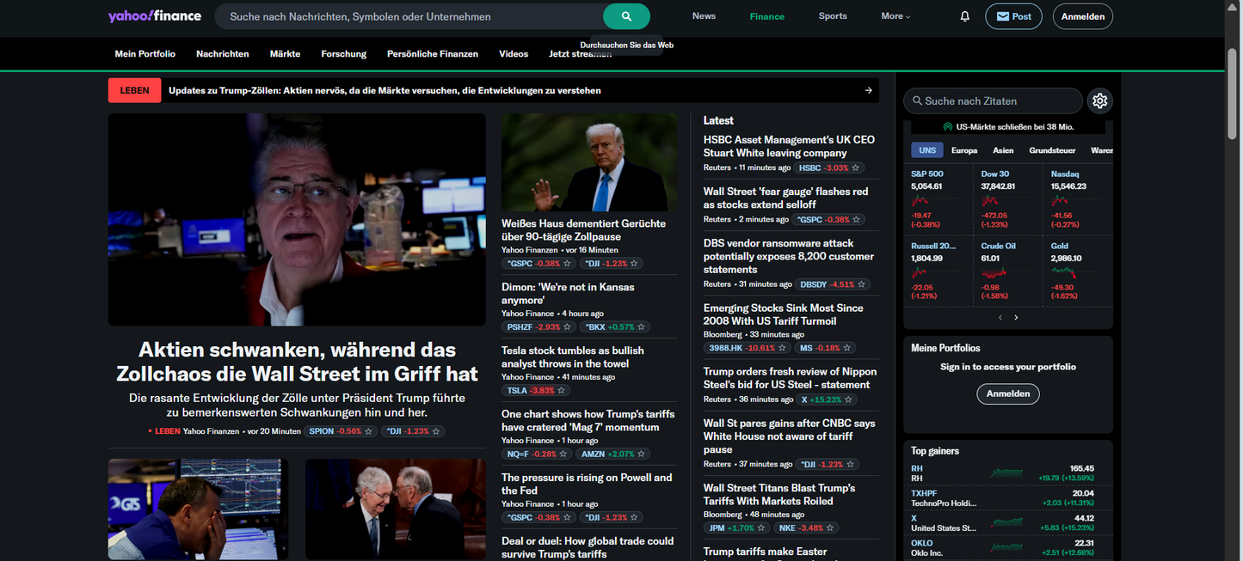
Task: Toggle the star next to DBSDY ticker
Action: pos(862,284)
